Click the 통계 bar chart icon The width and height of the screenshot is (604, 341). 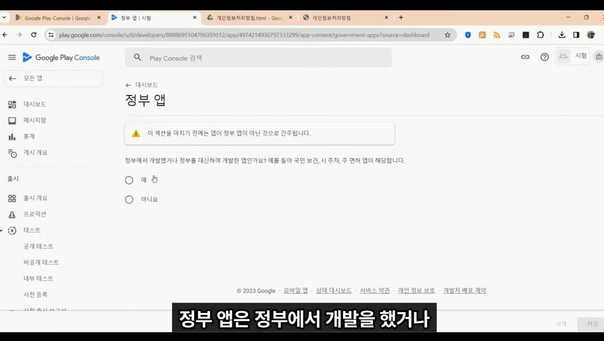pyautogui.click(x=12, y=137)
